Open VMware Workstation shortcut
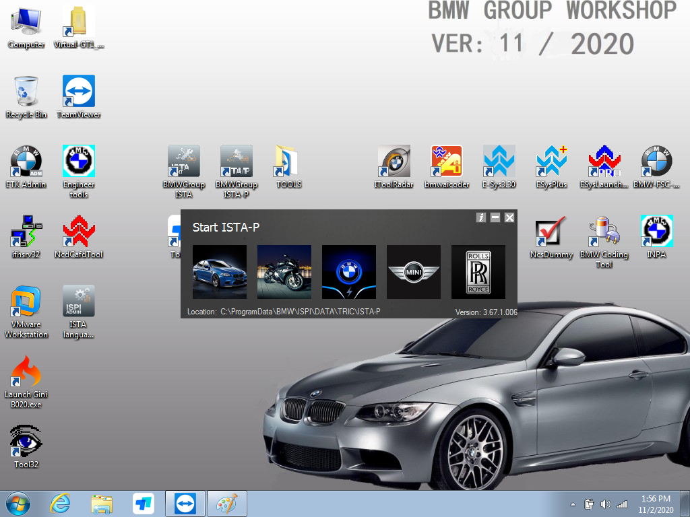690x517 pixels. [26, 312]
